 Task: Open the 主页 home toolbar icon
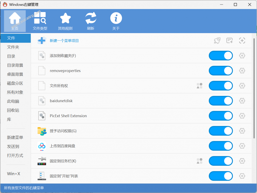tap(15, 21)
